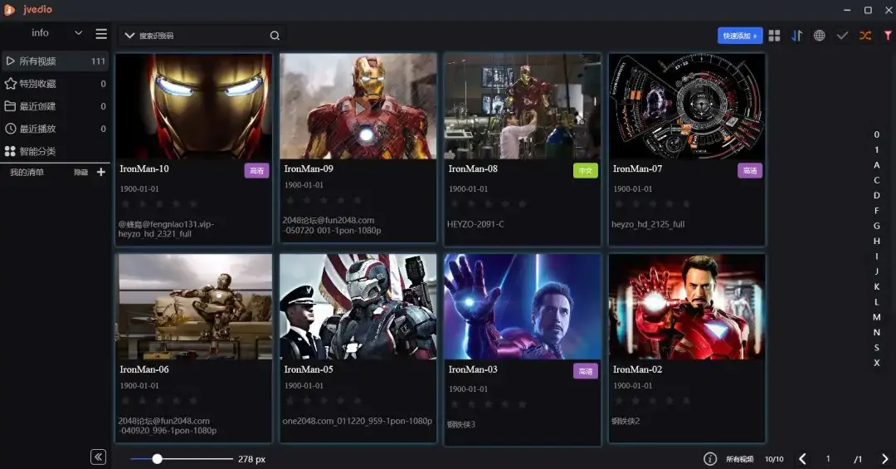This screenshot has width=896, height=469.
Task: Open the search type dropdown chevron
Action: pos(129,36)
